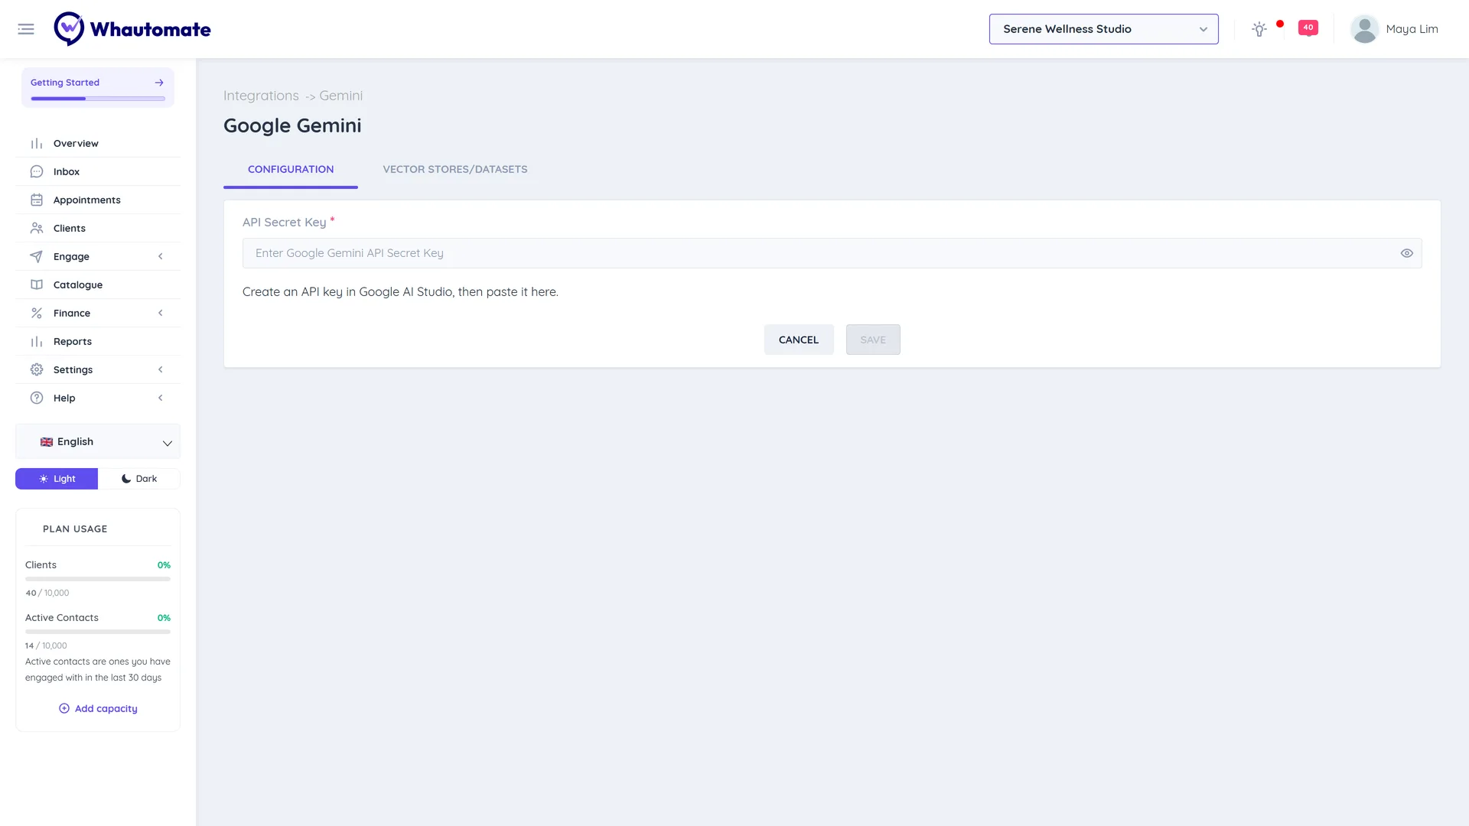Click the Cancel button

click(799, 340)
